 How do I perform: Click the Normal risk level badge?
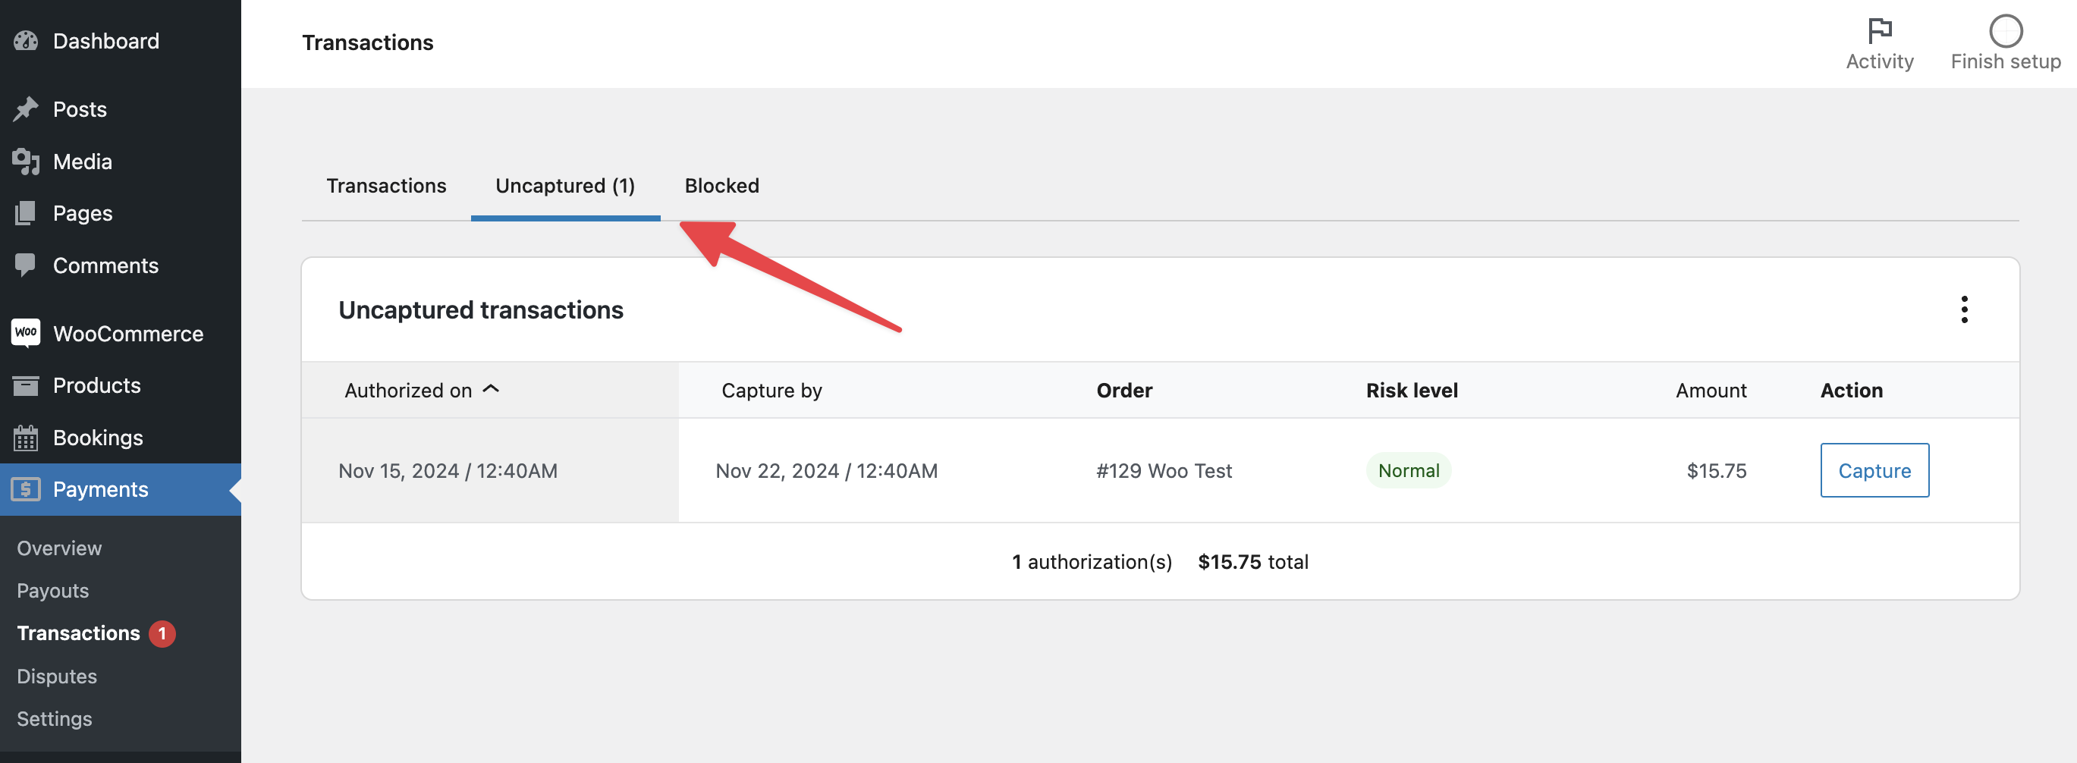pyautogui.click(x=1409, y=470)
